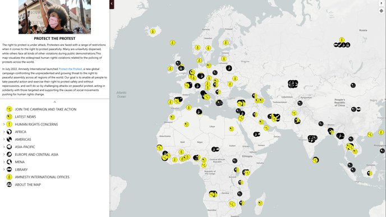Expand the MENA layer group
Image resolution: width=386 pixels, height=217 pixels.
4,162
